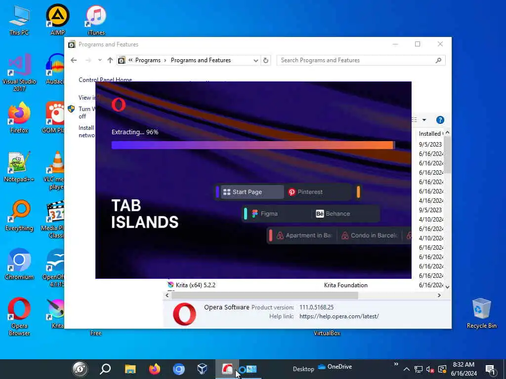Image resolution: width=506 pixels, height=379 pixels.
Task: Open GOM Player desktop shortcut
Action: pos(54,118)
